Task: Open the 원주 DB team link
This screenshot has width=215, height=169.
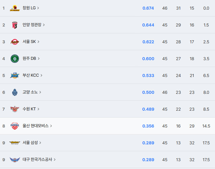Action: click(x=29, y=58)
